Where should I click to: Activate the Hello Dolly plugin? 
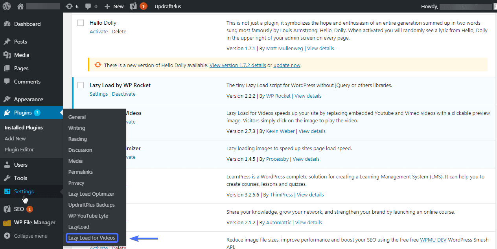click(x=99, y=31)
